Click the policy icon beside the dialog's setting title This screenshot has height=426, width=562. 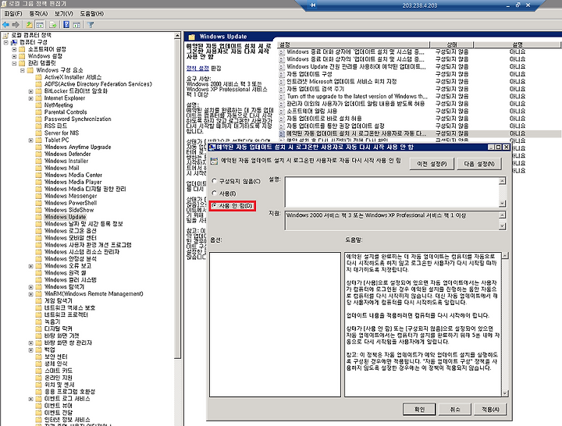(214, 161)
